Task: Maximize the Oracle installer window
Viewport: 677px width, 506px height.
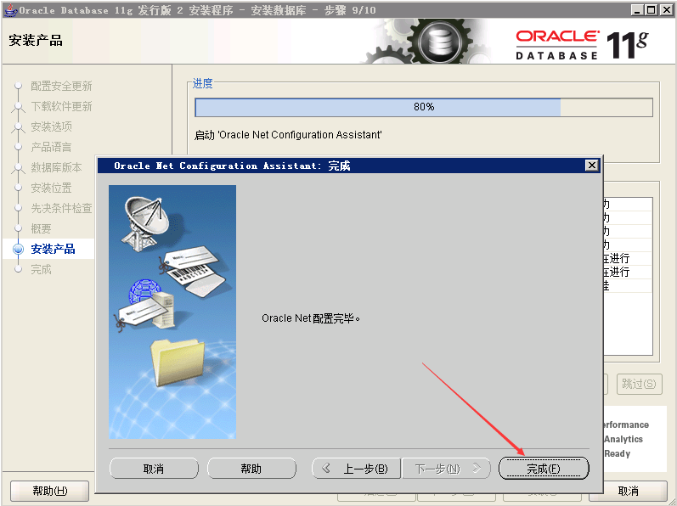Action: [x=652, y=9]
